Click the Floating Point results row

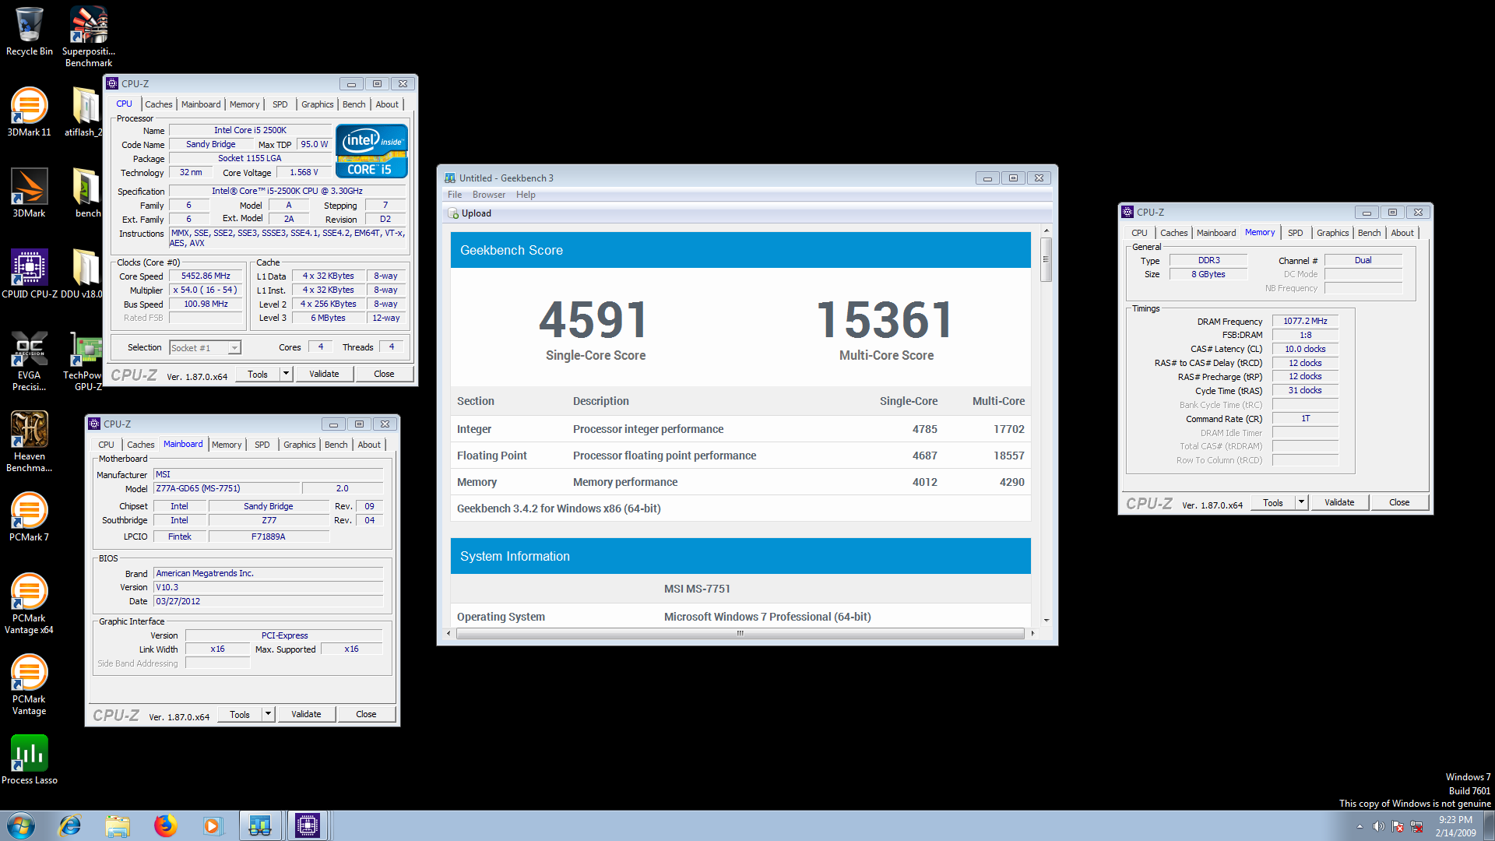740,456
